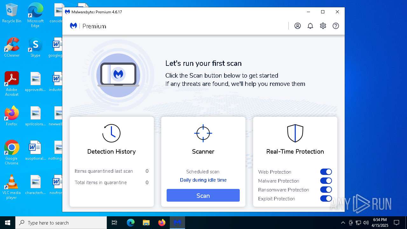This screenshot has width=407, height=229.
Task: Open Task View on the taskbar
Action: pos(114,223)
